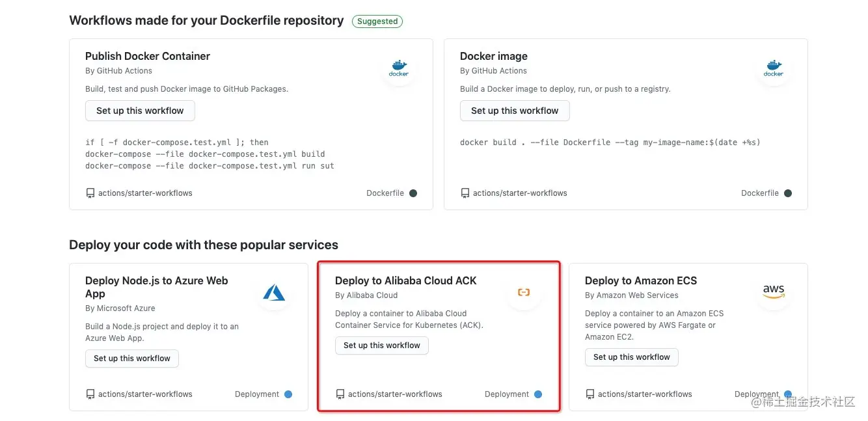Click docker-compose run sut code line
This screenshot has height=421, width=868.
pyautogui.click(x=210, y=166)
